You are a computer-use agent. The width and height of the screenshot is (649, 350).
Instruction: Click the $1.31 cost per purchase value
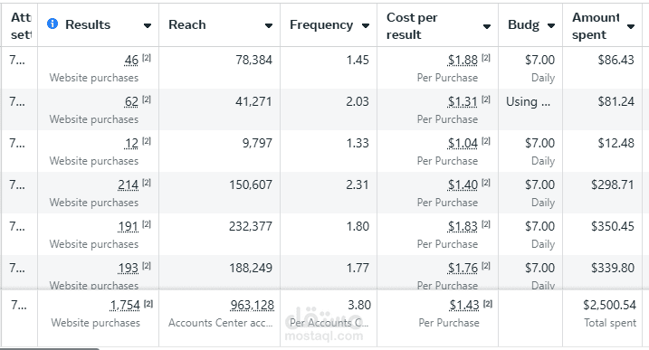point(463,102)
